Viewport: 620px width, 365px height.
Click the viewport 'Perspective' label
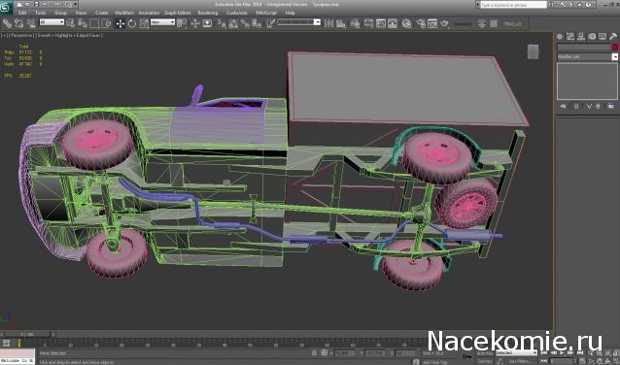click(x=21, y=35)
